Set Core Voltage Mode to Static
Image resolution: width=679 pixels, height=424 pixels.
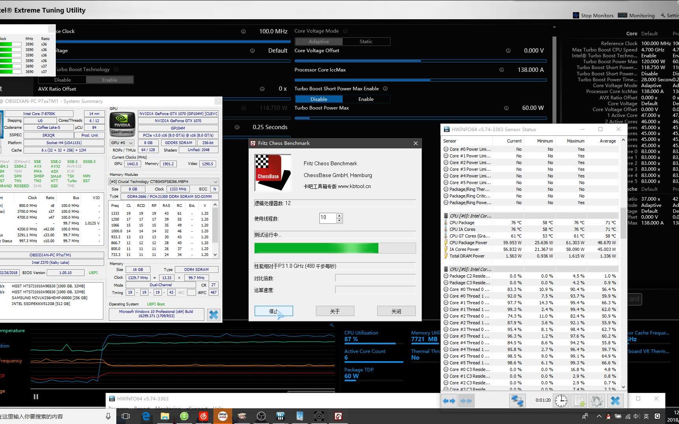366,42
